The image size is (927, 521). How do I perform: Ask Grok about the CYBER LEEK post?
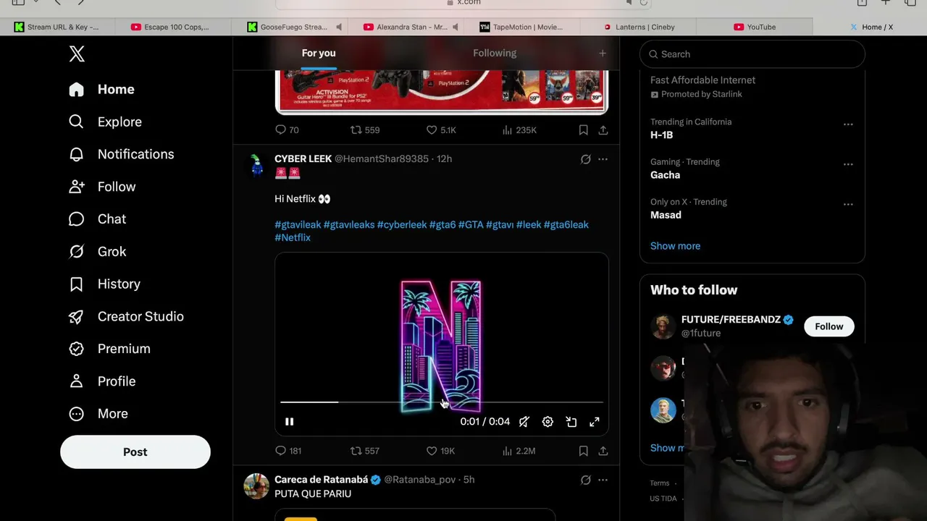pos(585,159)
